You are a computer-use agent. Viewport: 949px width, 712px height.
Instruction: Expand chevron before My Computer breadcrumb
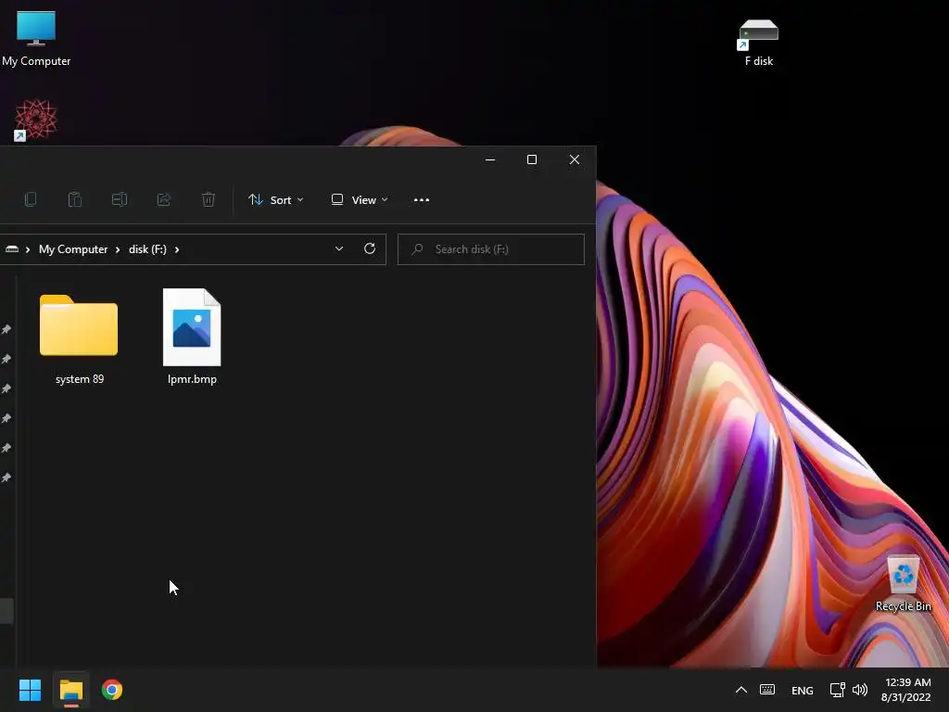click(x=28, y=249)
